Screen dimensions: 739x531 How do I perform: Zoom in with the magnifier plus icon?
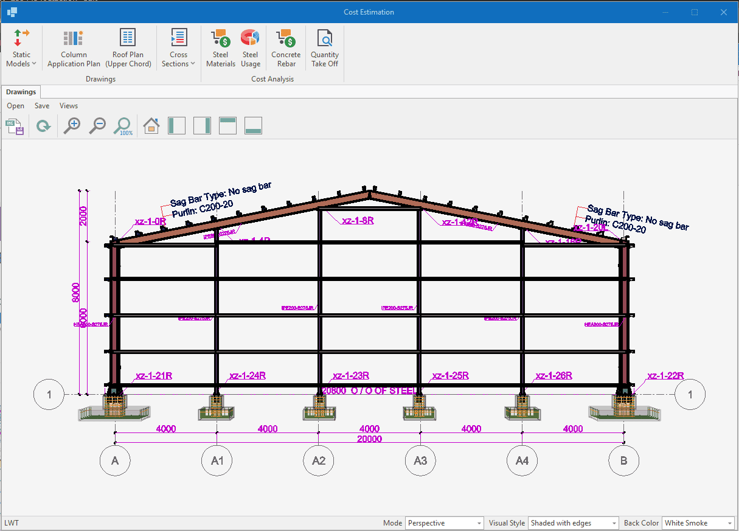[72, 126]
